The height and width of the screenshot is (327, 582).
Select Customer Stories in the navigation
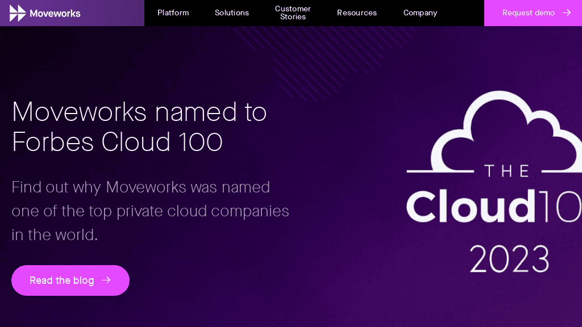(293, 12)
